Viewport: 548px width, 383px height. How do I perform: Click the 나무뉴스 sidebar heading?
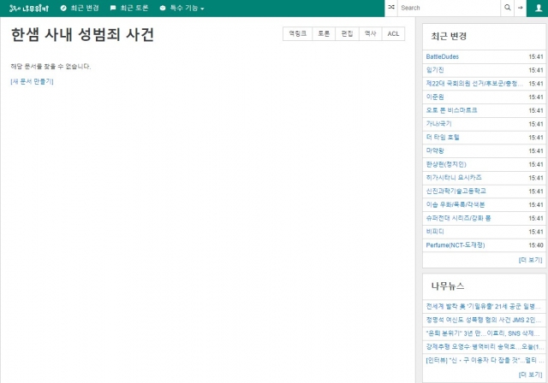(x=447, y=286)
